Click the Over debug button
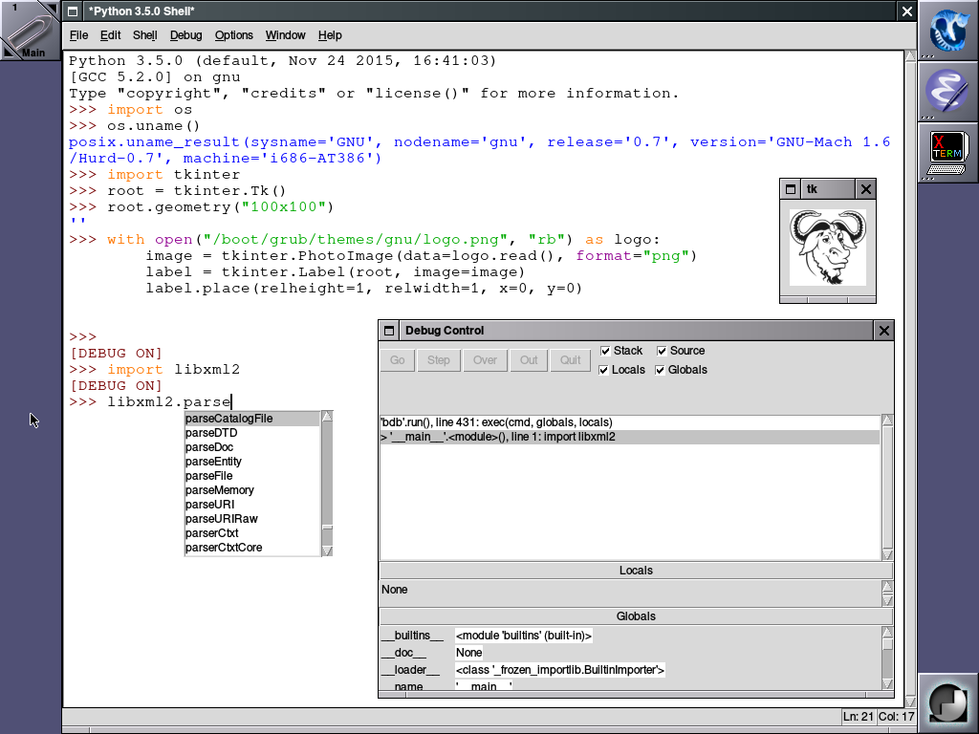This screenshot has height=734, width=979. coord(485,360)
